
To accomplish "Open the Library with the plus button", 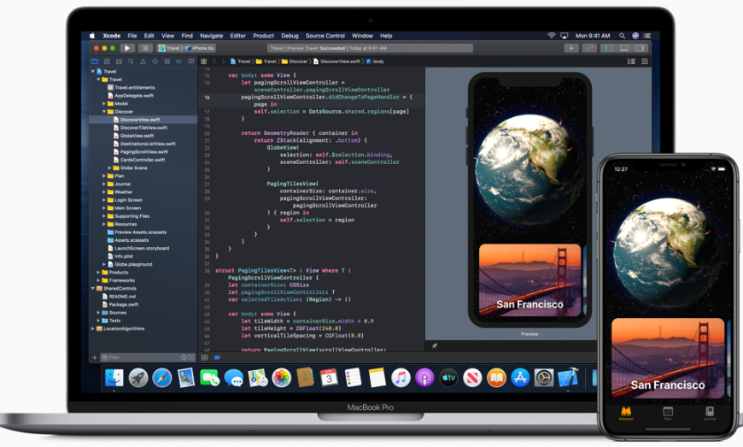I will click(x=571, y=48).
